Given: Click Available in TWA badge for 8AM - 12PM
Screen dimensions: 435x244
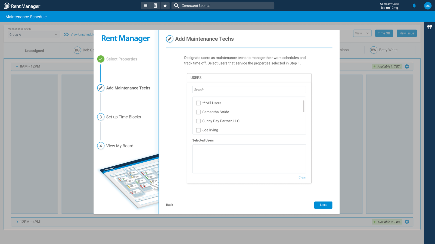Looking at the screenshot, I should [x=387, y=66].
